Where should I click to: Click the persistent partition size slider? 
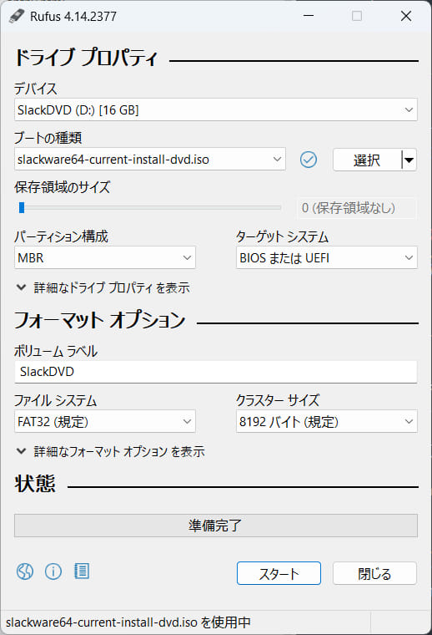tap(149, 208)
